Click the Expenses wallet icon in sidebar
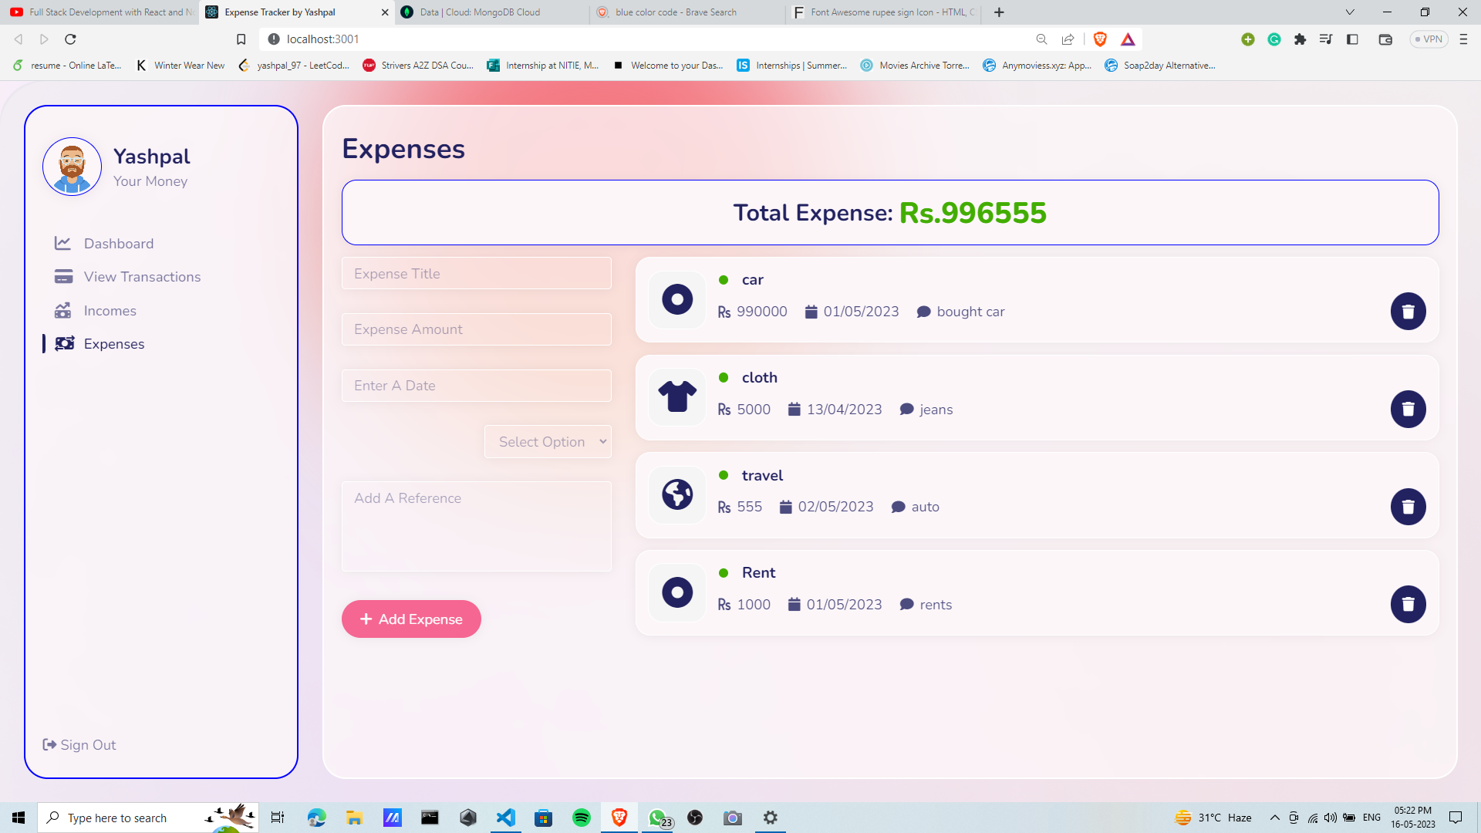Screen dimensions: 1481x833 [x=65, y=343]
